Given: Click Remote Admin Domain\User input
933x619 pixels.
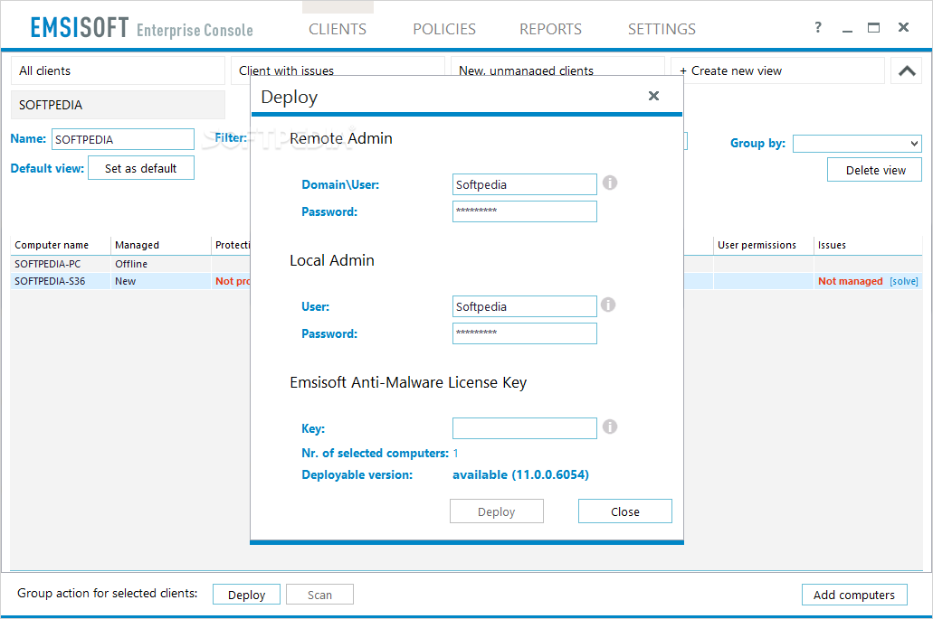Looking at the screenshot, I should (x=524, y=184).
